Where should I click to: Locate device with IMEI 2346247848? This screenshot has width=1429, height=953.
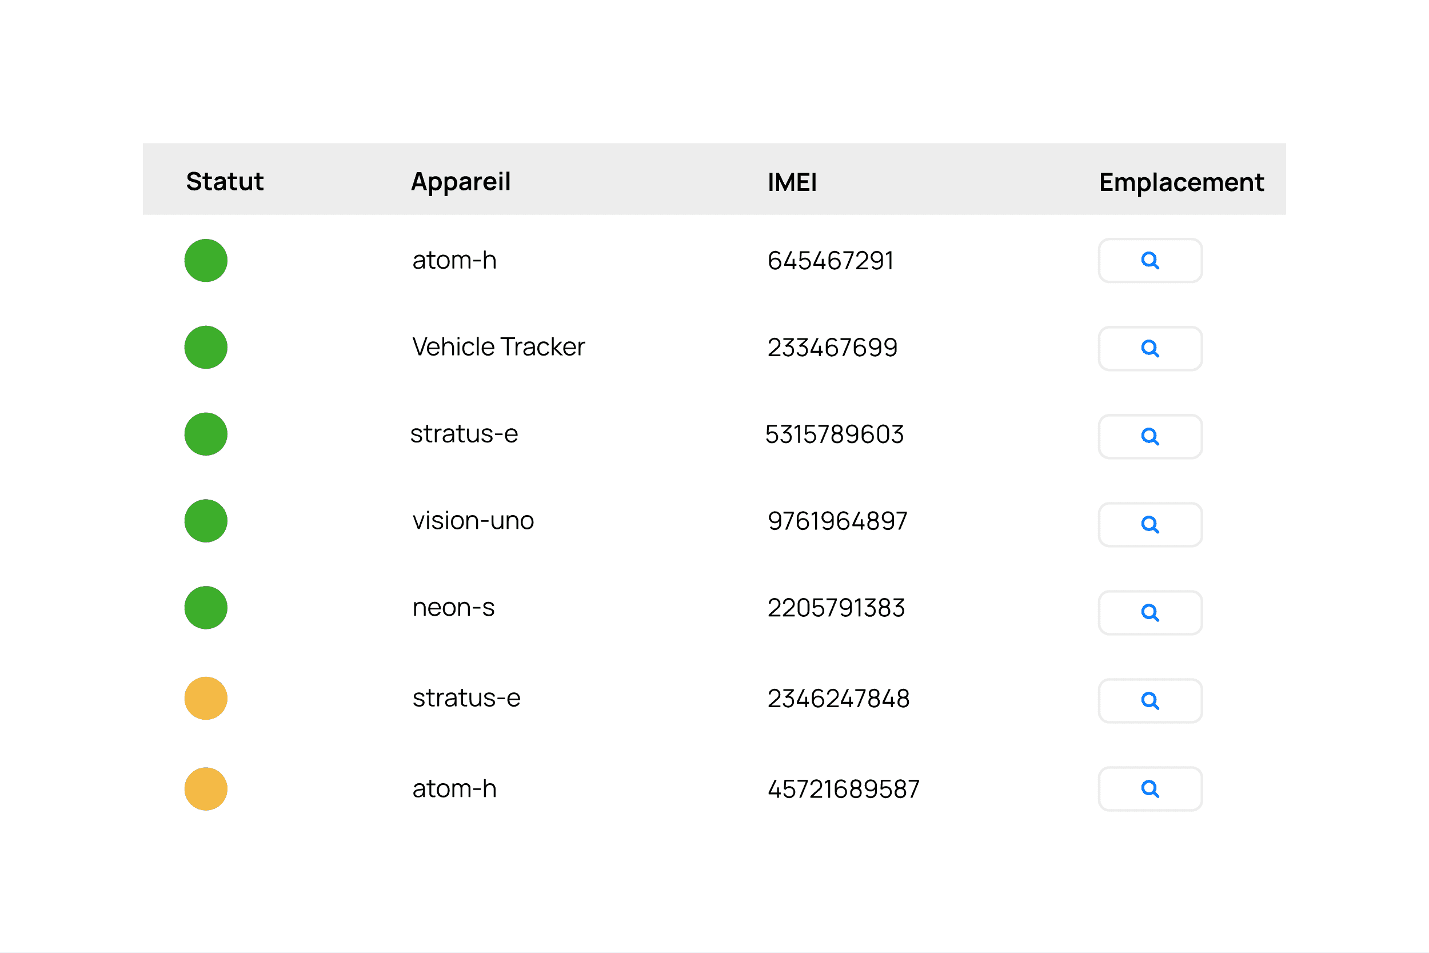1149,701
